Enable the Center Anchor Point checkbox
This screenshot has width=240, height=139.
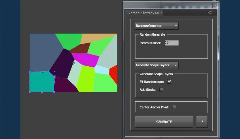pyautogui.click(x=174, y=107)
